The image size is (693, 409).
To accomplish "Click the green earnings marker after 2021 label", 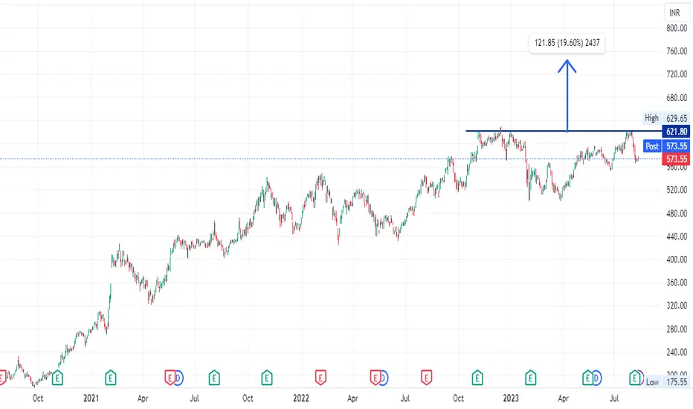I will tap(111, 378).
